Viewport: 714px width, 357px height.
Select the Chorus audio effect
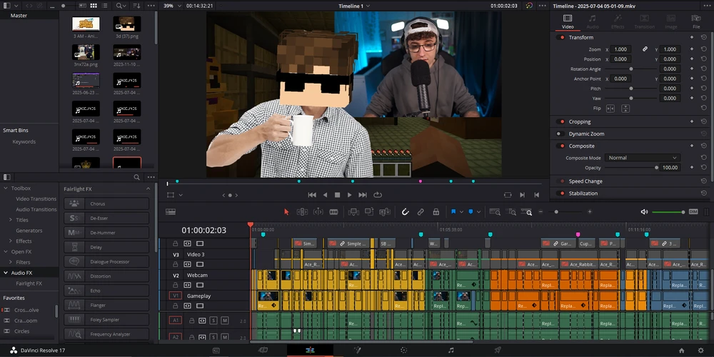click(106, 203)
